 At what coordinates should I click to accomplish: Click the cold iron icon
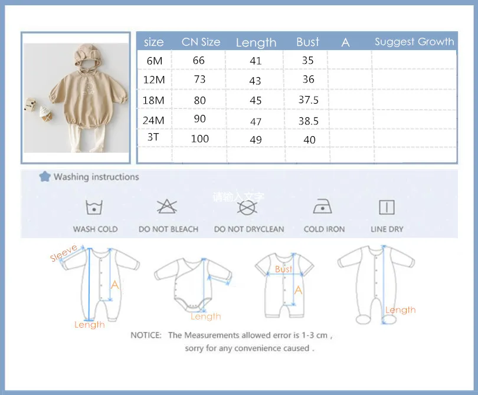[322, 206]
